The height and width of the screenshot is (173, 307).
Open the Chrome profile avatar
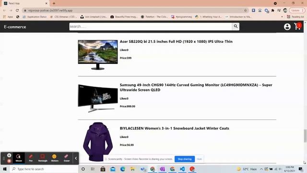coord(285,11)
